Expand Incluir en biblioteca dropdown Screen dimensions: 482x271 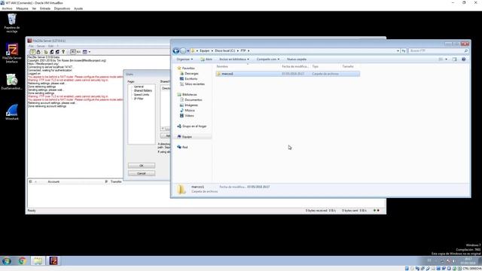click(234, 59)
